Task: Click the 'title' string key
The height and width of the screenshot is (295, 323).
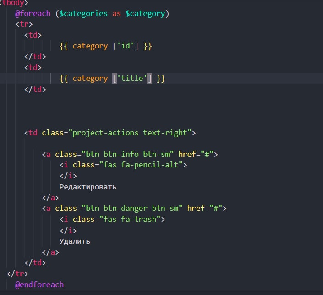Action: click(x=132, y=78)
